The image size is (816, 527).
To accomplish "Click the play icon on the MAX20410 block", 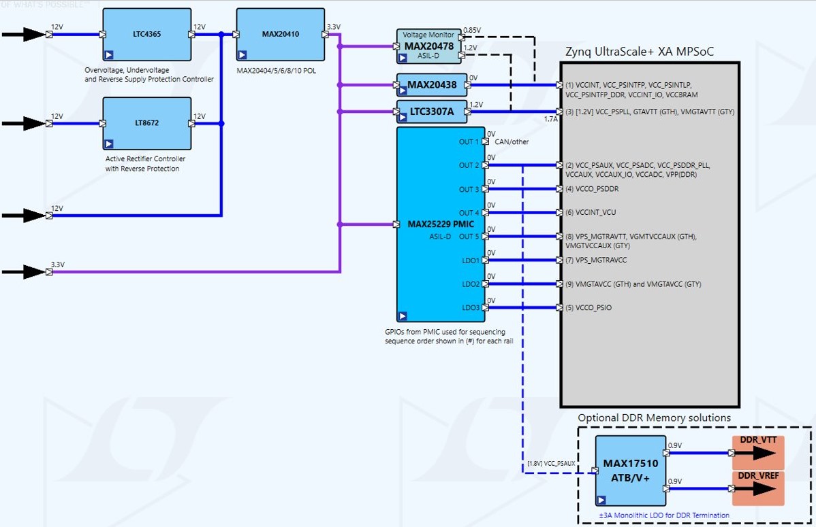I will 242,54.
